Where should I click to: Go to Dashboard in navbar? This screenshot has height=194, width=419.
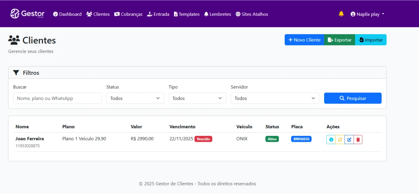[67, 14]
